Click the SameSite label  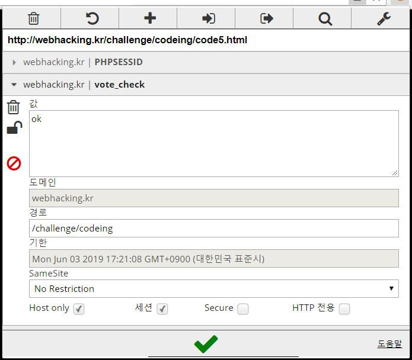[49, 274]
